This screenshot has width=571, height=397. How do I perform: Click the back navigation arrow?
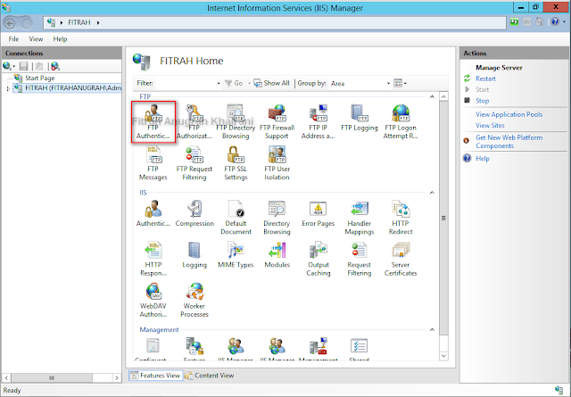[x=10, y=24]
